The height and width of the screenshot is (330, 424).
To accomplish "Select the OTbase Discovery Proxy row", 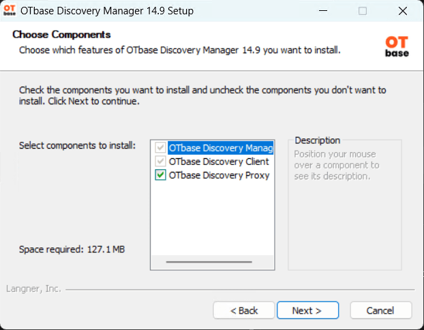I will click(x=219, y=175).
